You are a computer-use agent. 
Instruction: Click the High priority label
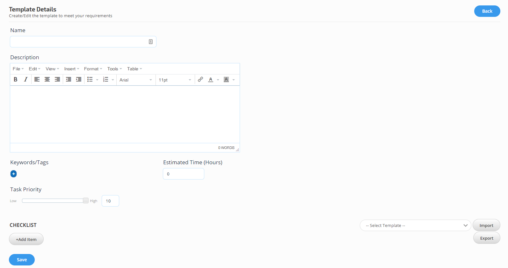(x=93, y=201)
